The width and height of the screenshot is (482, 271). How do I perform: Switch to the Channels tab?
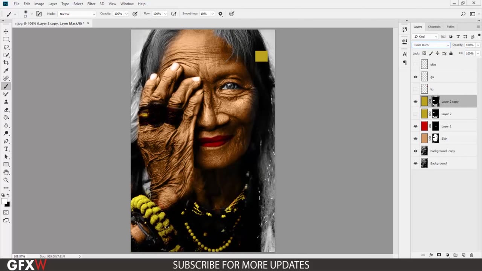tap(434, 27)
